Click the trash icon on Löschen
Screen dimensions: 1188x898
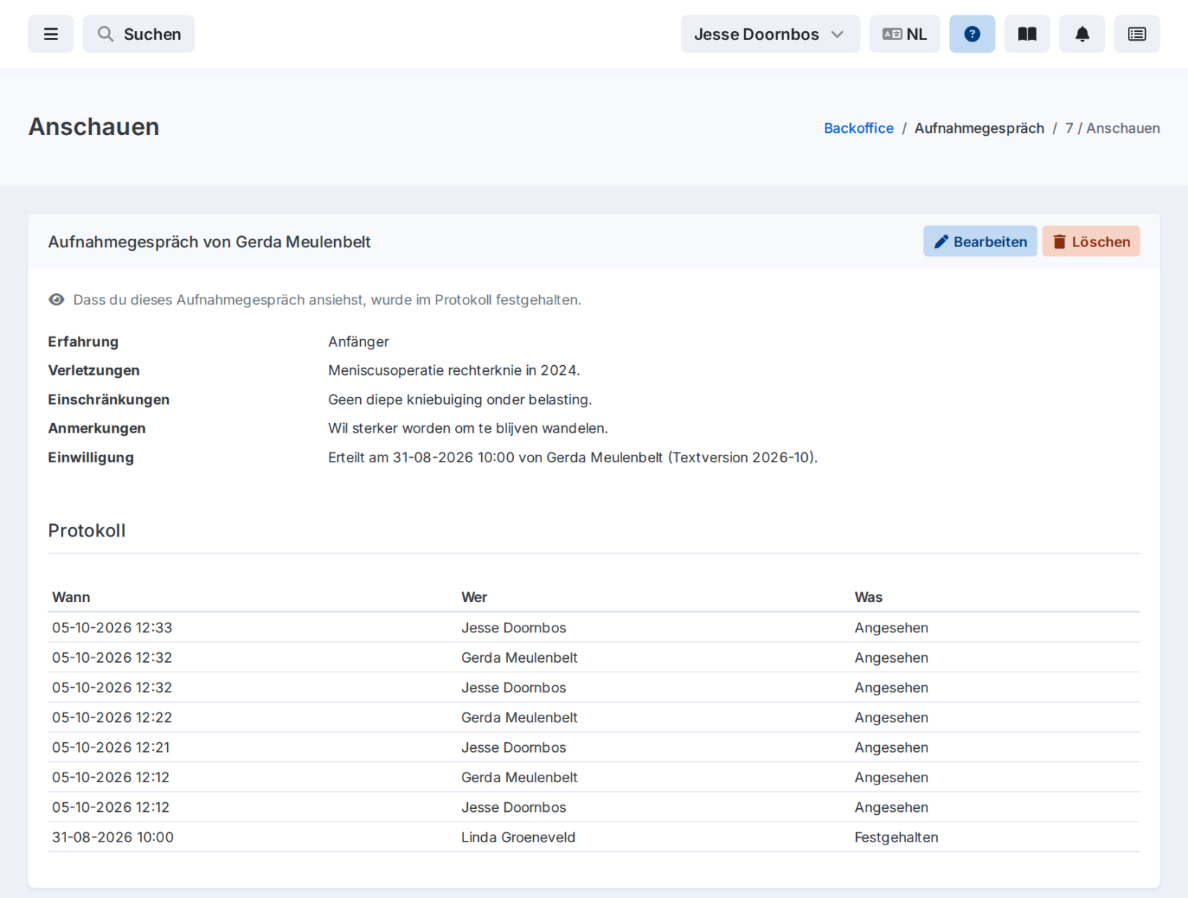[x=1060, y=242]
